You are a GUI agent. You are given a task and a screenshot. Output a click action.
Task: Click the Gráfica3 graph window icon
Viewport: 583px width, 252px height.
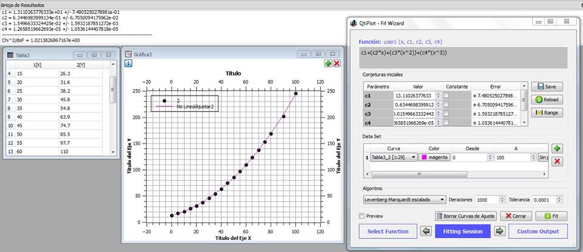(x=129, y=54)
